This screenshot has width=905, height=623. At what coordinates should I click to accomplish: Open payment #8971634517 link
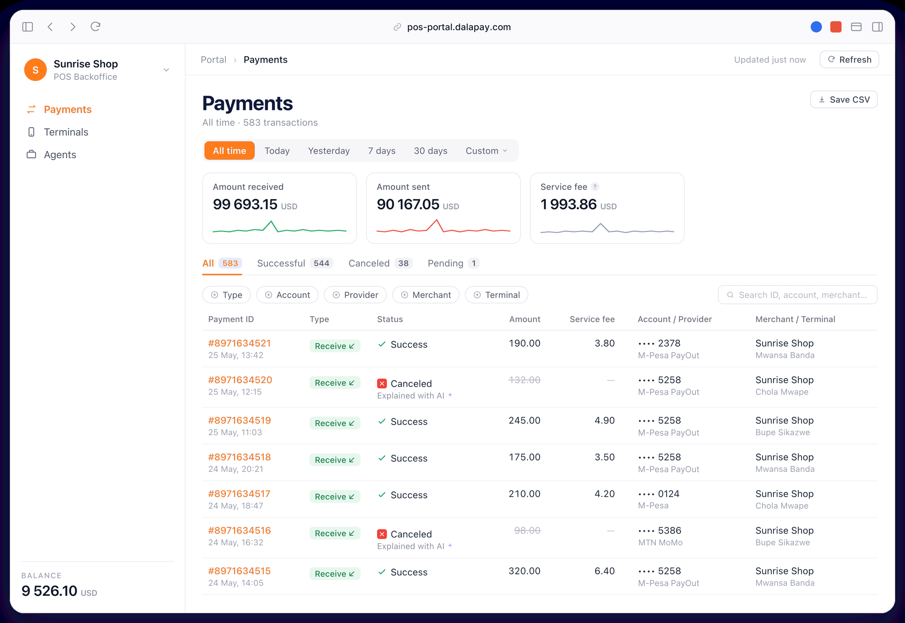click(x=239, y=494)
